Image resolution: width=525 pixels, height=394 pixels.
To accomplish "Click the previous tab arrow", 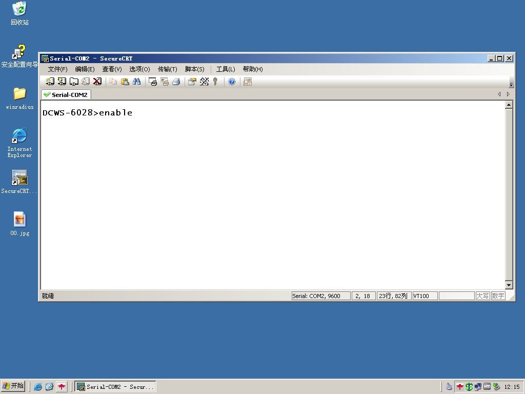I will pyautogui.click(x=499, y=94).
